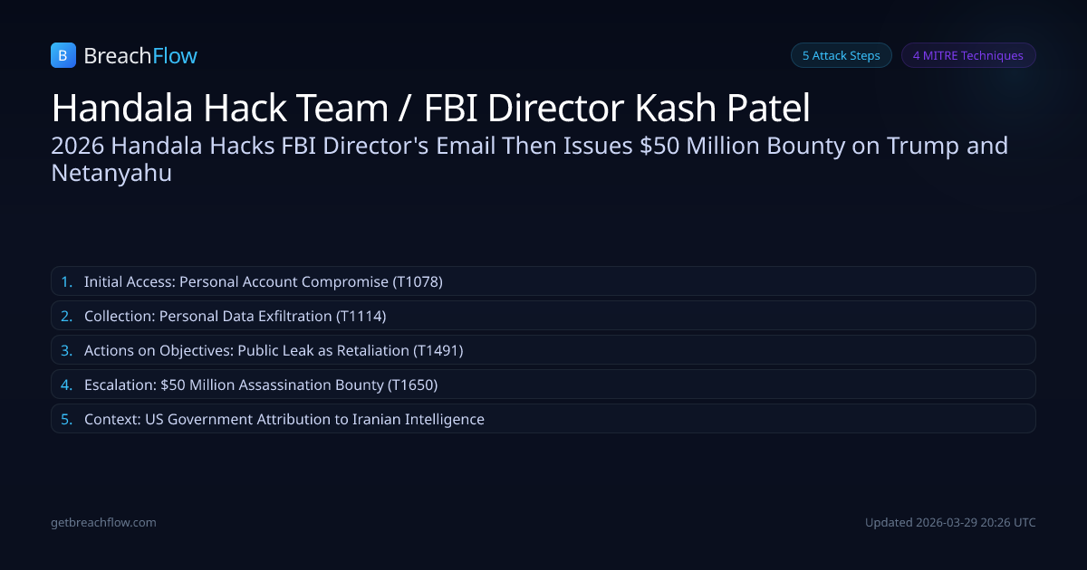Click the step number 5 marker
Screen dimensions: 1087x570
tap(66, 419)
